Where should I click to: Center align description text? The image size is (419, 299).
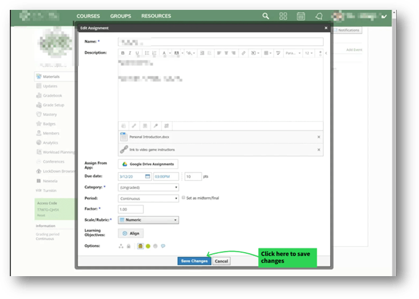point(226,53)
